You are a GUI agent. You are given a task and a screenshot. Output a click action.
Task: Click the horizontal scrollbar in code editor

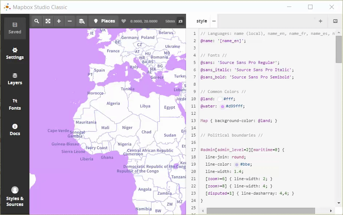click(x=260, y=211)
